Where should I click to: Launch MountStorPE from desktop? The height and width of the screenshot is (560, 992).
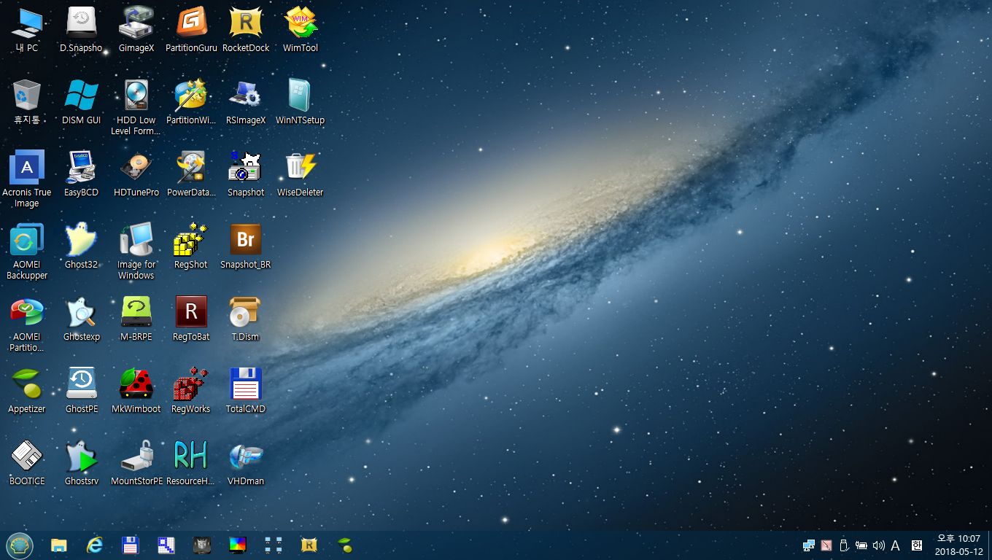[136, 463]
